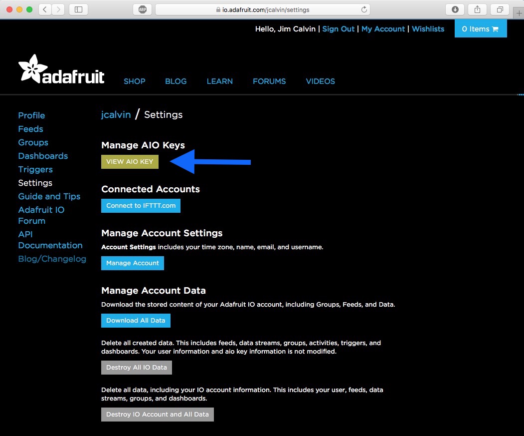524x436 pixels.
Task: Click Connect to IFTTT.com button
Action: pyautogui.click(x=141, y=206)
